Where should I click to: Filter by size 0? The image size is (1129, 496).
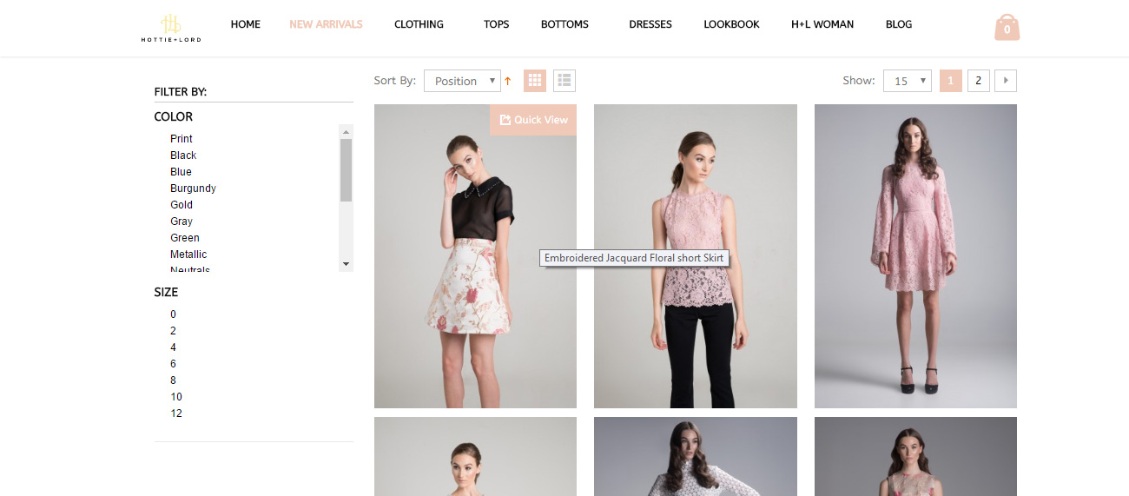(x=174, y=314)
